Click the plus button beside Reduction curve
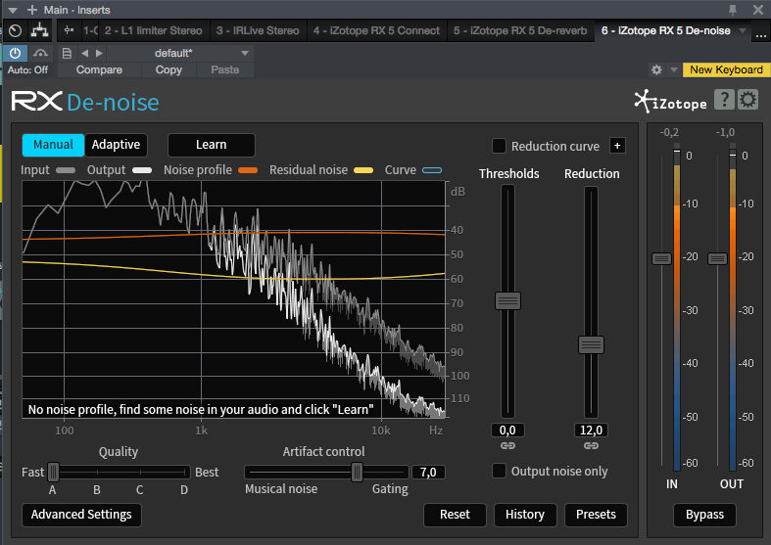Image resolution: width=771 pixels, height=545 pixels. click(617, 146)
